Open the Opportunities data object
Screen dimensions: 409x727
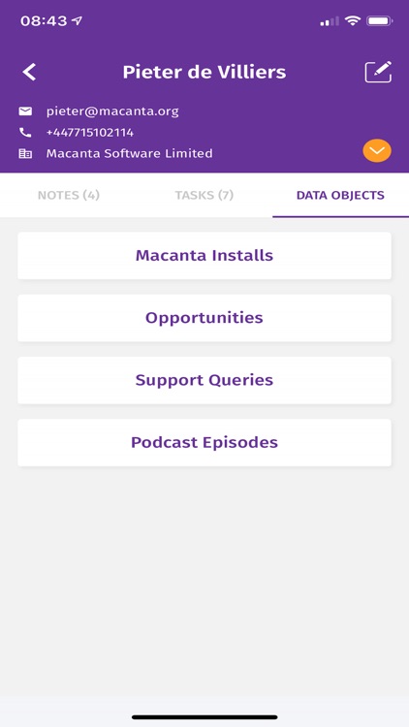click(204, 318)
